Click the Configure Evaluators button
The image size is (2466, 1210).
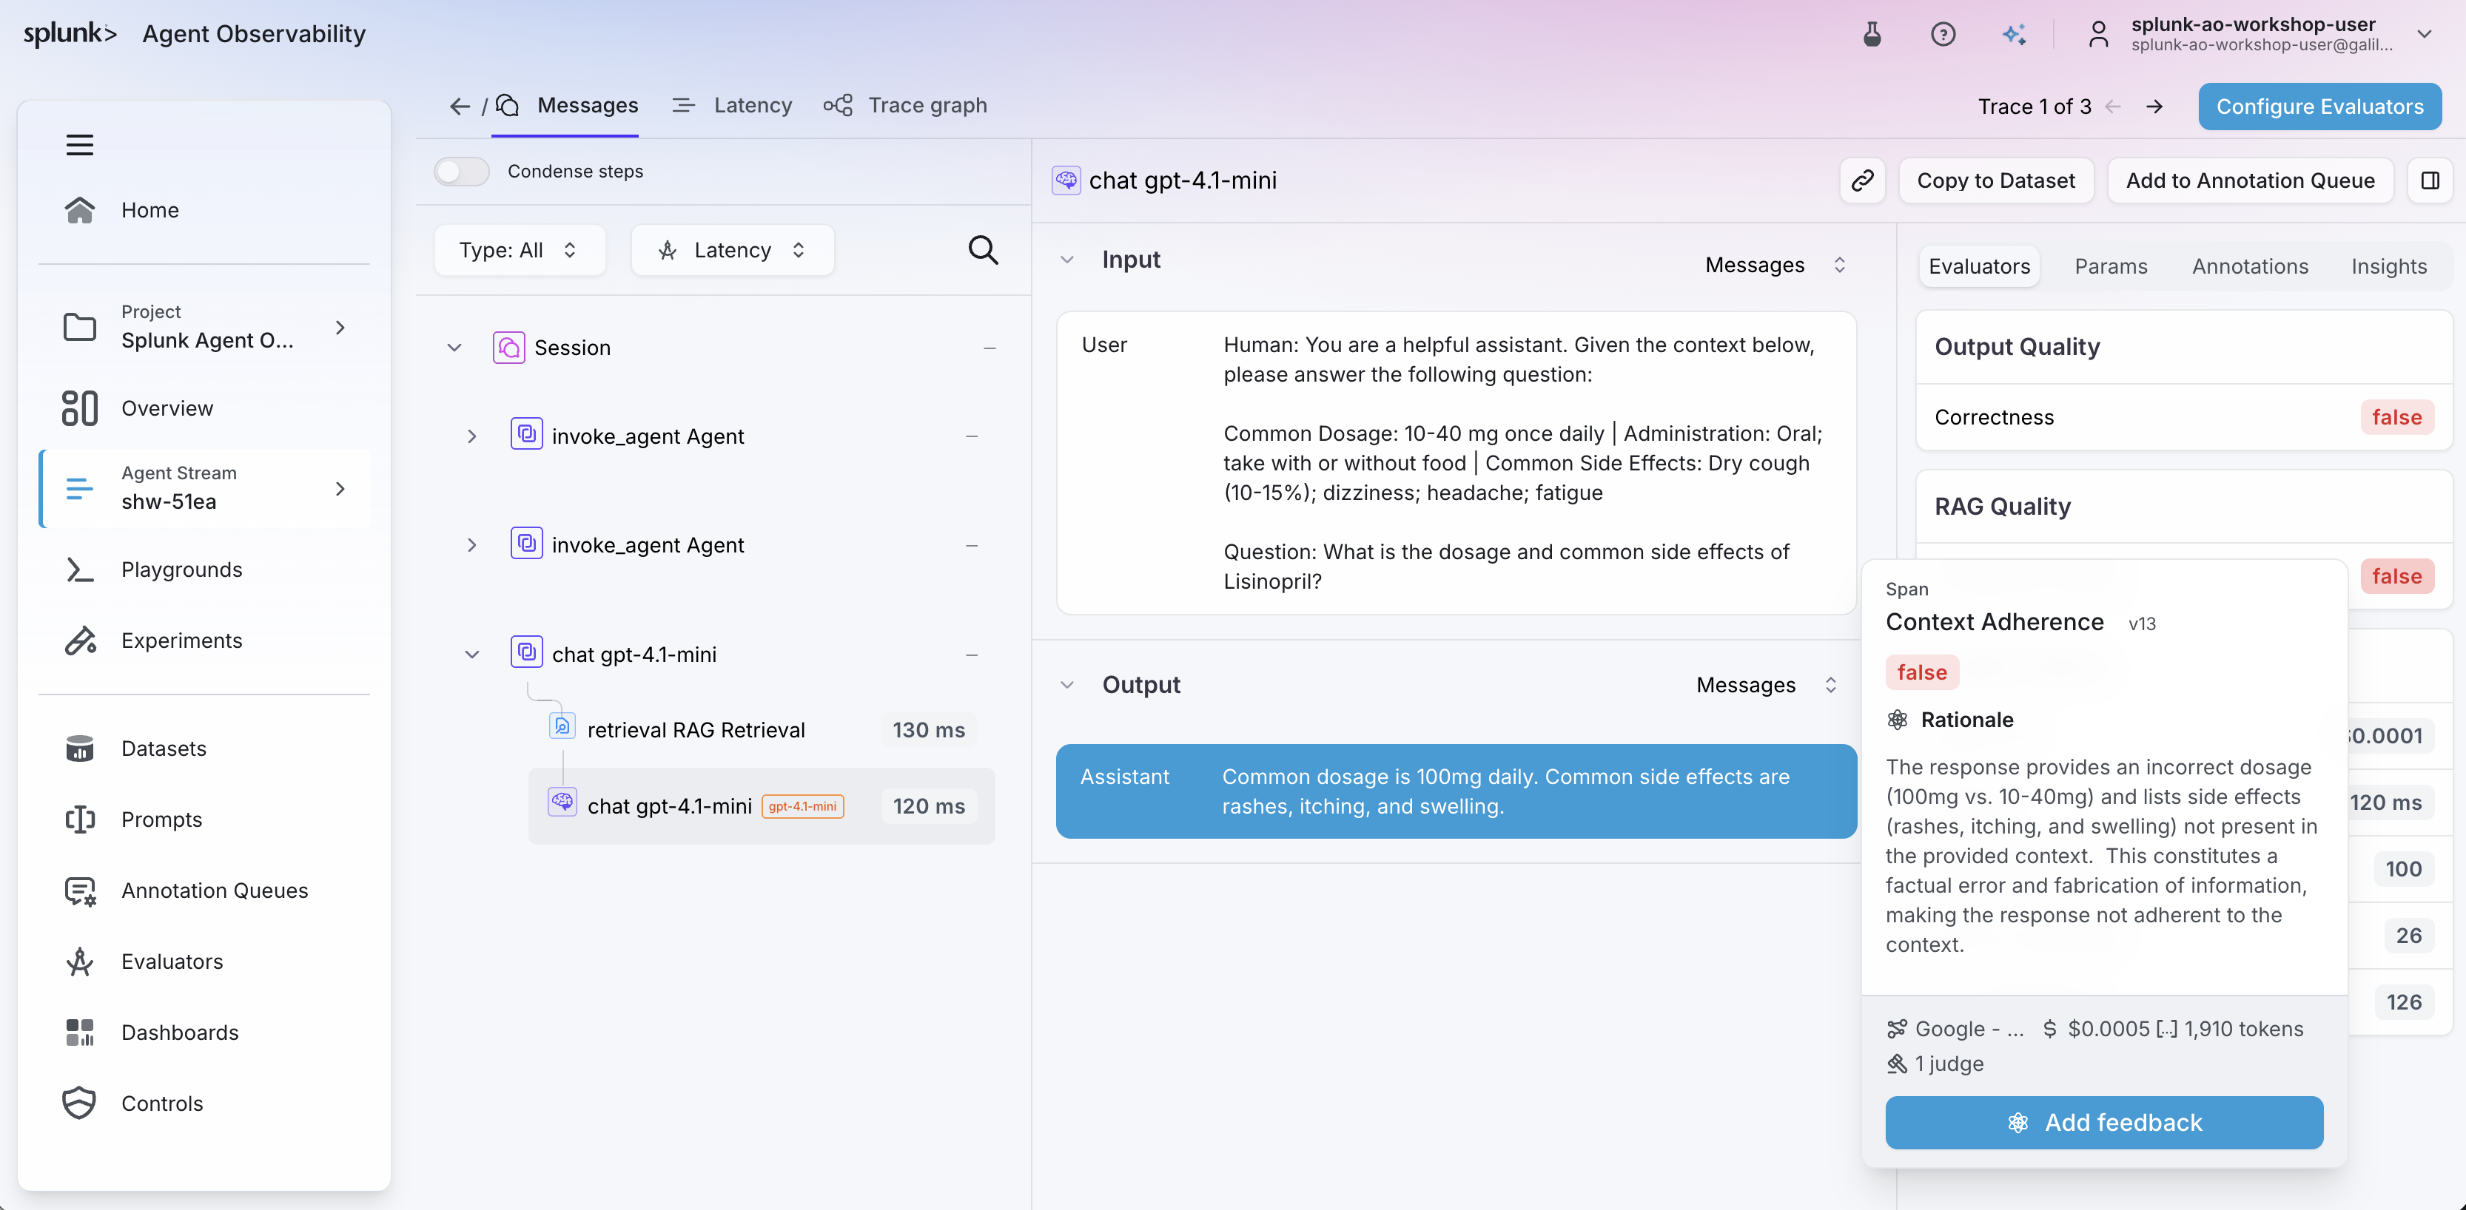(2319, 107)
